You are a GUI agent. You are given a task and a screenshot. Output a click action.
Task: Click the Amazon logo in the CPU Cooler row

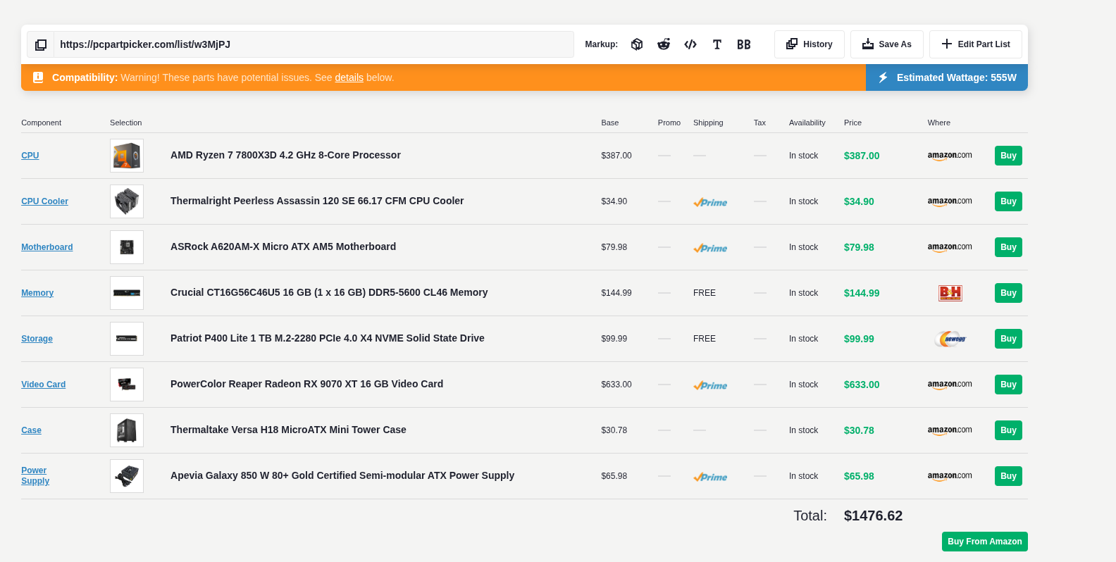[x=950, y=201]
